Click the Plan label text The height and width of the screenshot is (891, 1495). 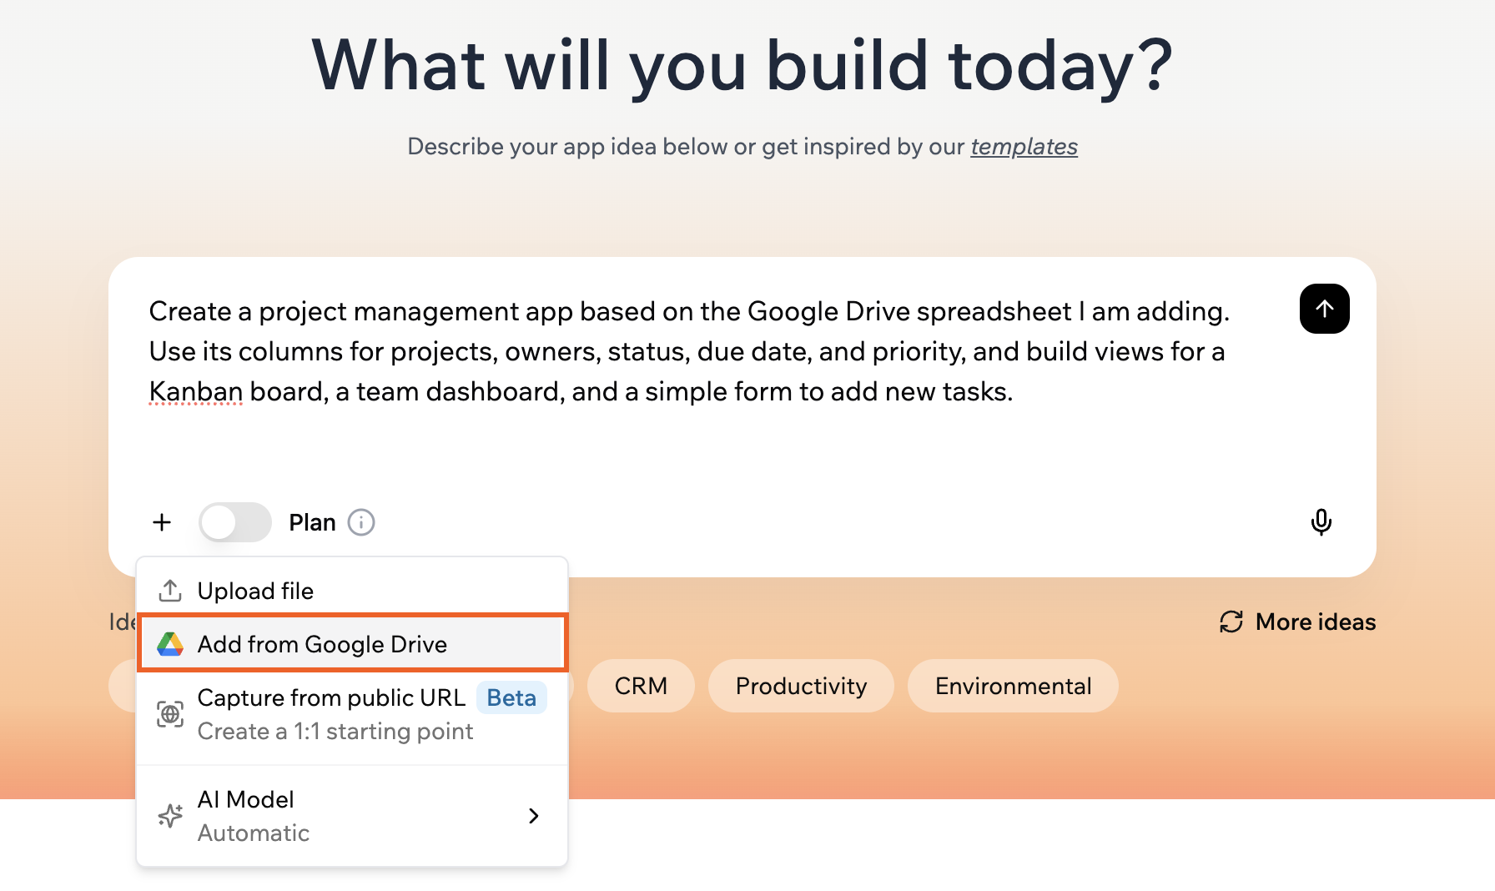pos(312,522)
